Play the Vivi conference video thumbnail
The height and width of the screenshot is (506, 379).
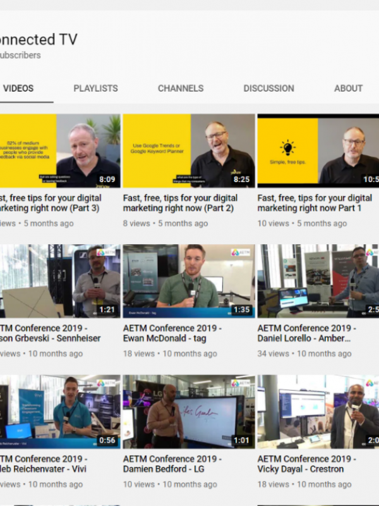coord(60,412)
